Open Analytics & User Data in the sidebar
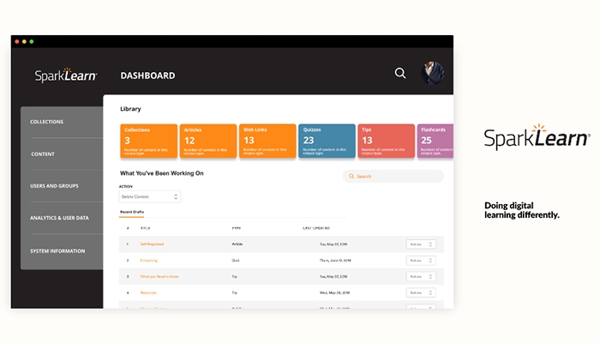This screenshot has height=343, width=600. [59, 218]
